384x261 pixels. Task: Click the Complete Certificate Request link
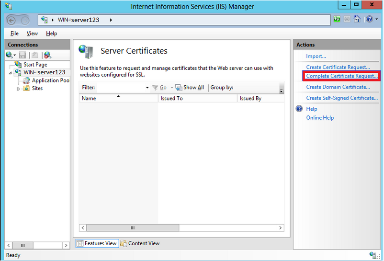click(x=342, y=76)
